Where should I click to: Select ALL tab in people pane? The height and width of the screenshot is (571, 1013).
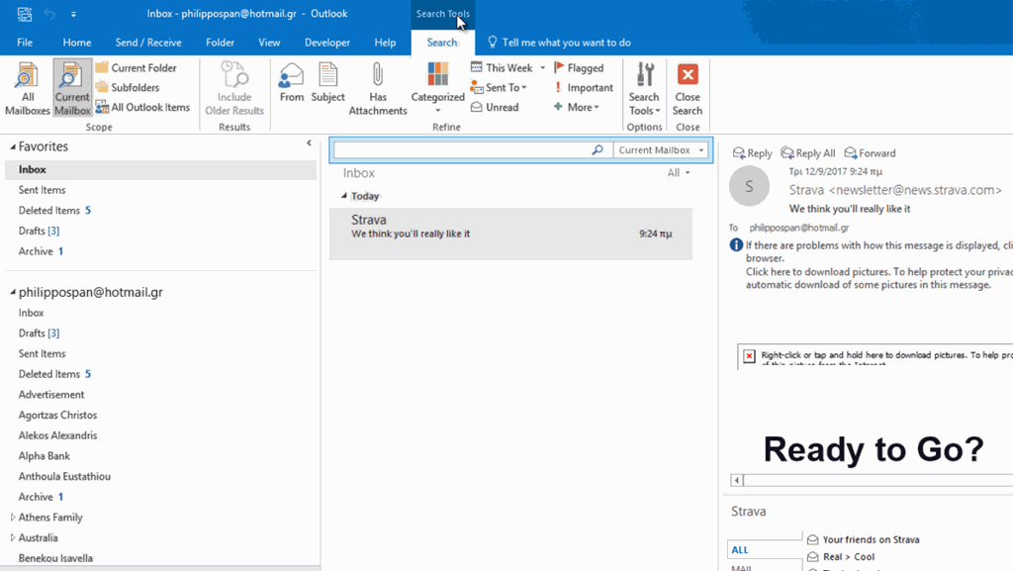(x=740, y=549)
